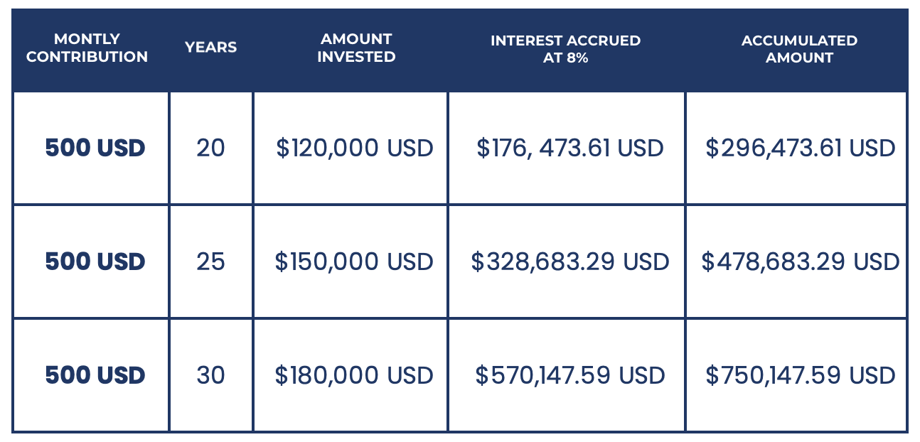This screenshot has height=442, width=920.
Task: Click the $570,147.59 USD interest cell
Action: [x=570, y=375]
